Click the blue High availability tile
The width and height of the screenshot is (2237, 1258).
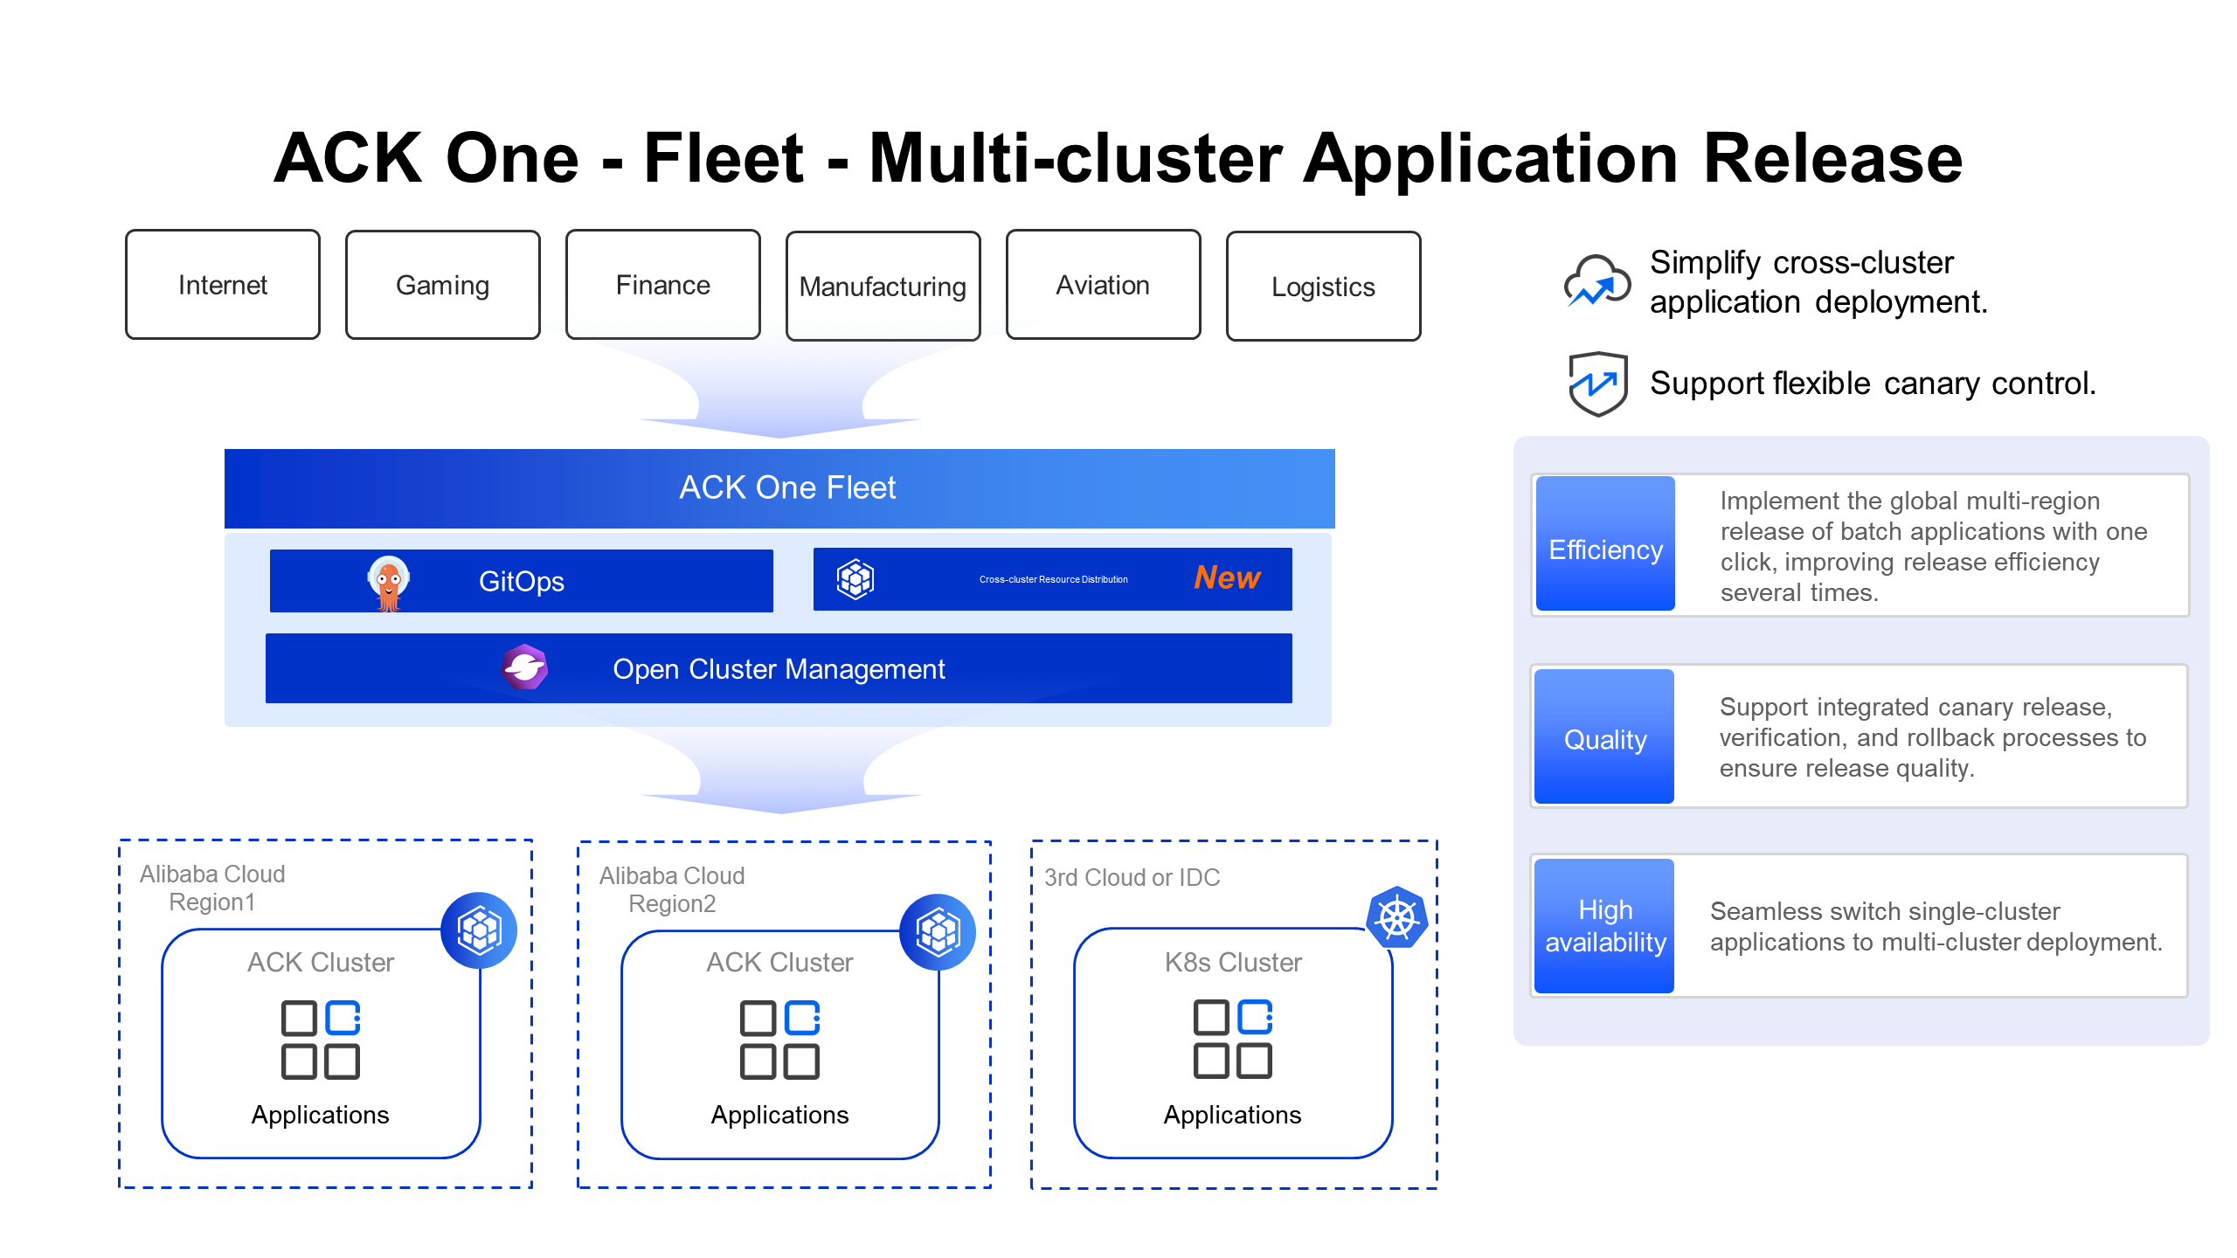click(x=1604, y=926)
